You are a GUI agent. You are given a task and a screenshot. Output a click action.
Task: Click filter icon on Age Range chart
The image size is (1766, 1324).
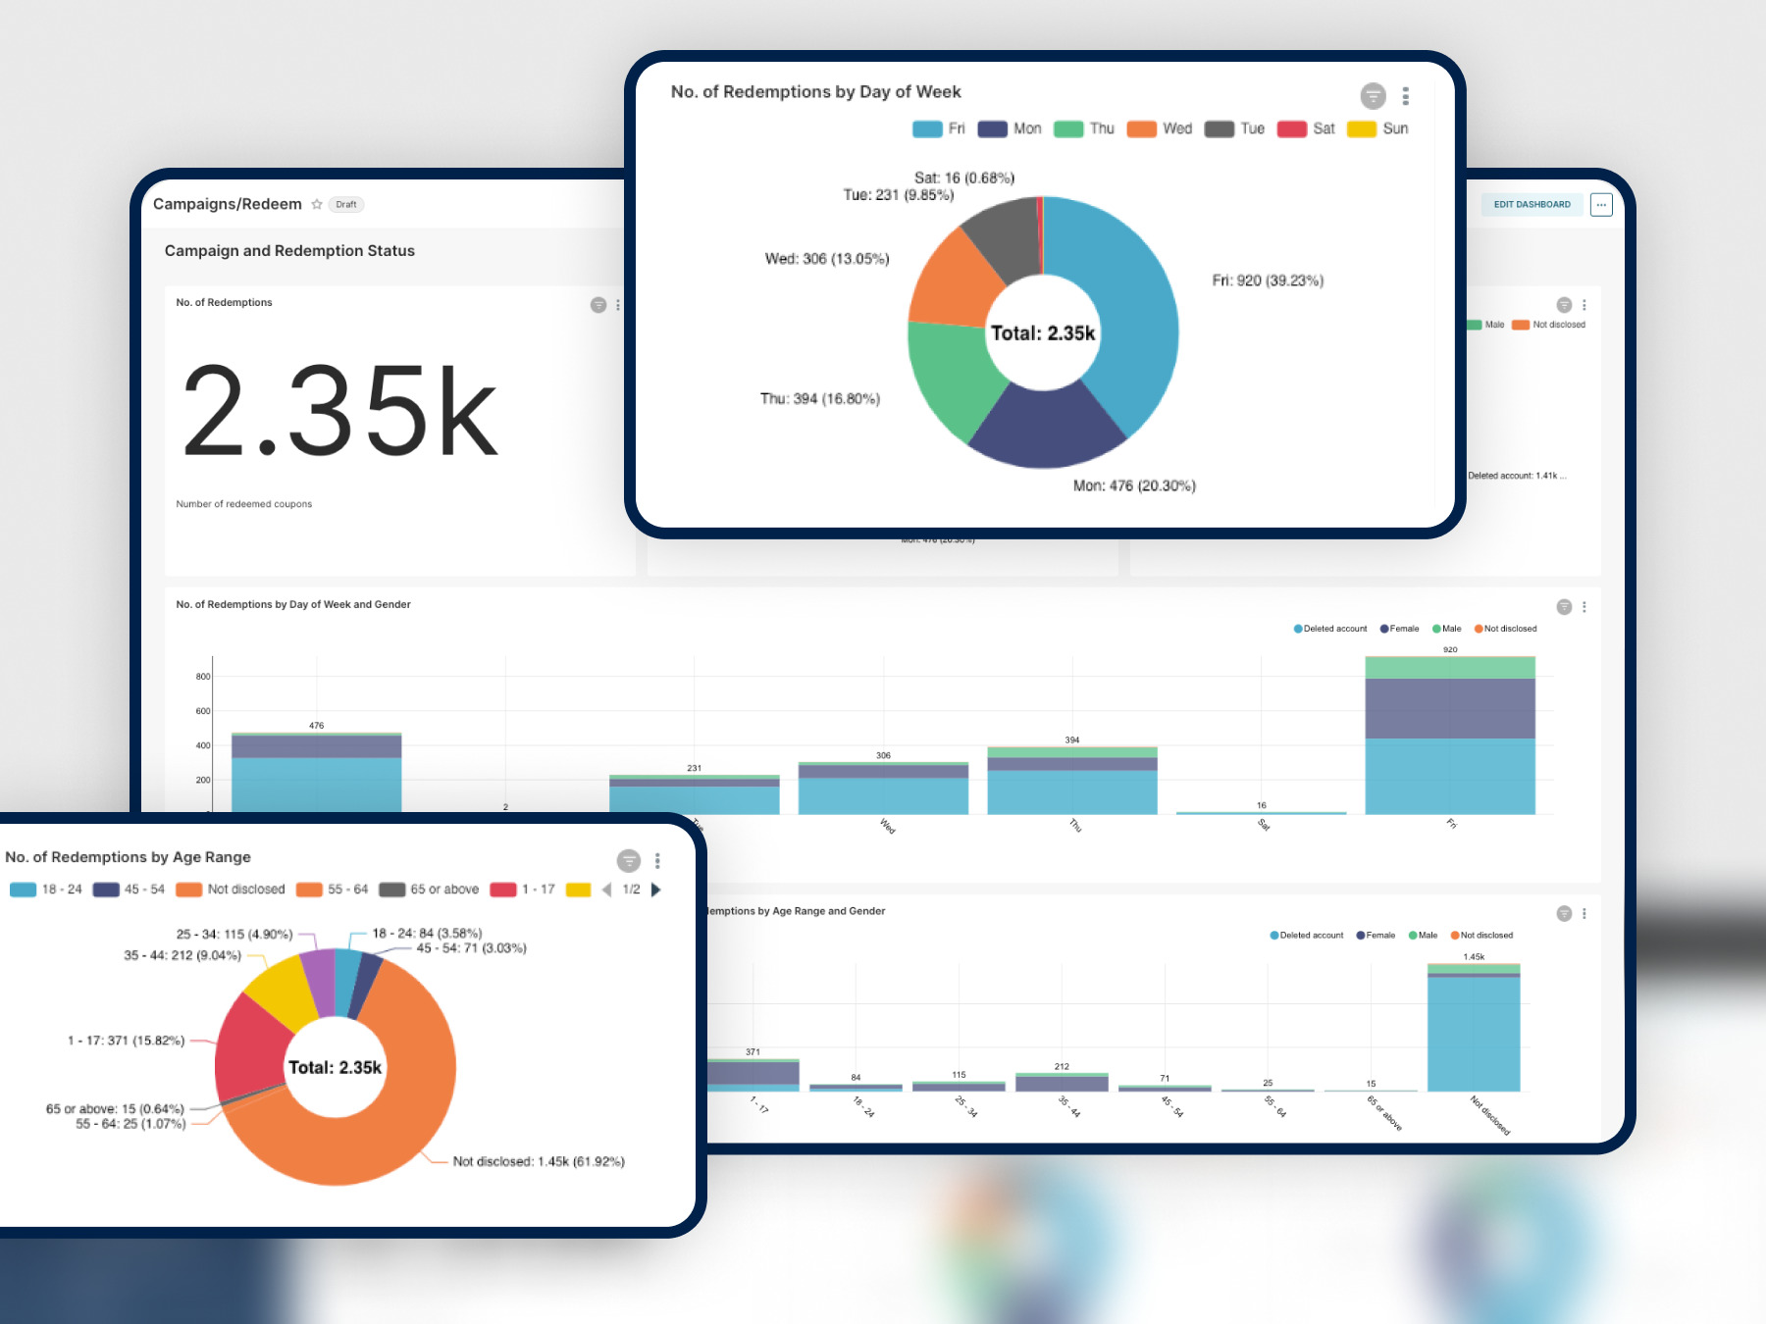[x=629, y=861]
